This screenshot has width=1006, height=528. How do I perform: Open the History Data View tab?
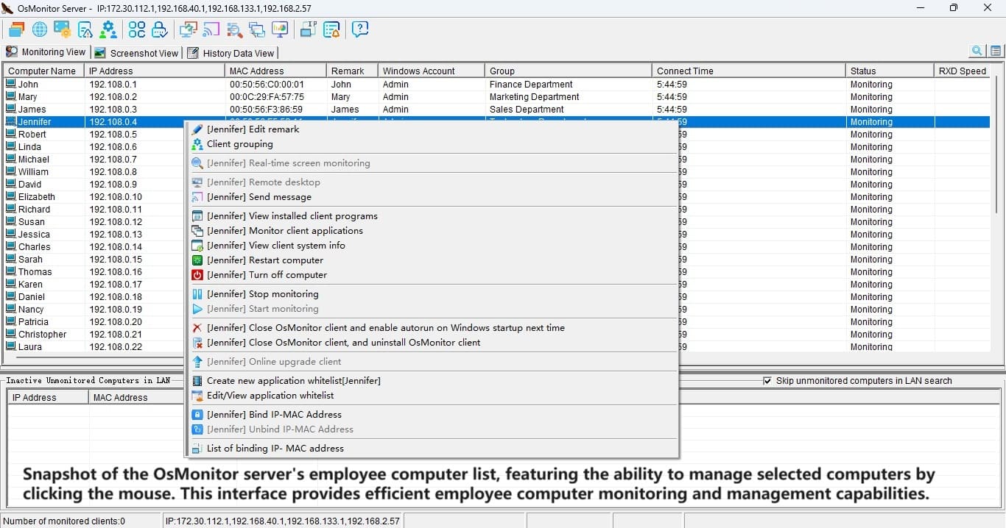tap(231, 53)
